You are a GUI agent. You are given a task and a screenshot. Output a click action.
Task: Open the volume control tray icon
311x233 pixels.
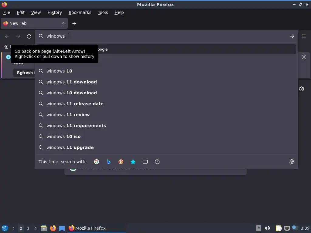(267, 228)
